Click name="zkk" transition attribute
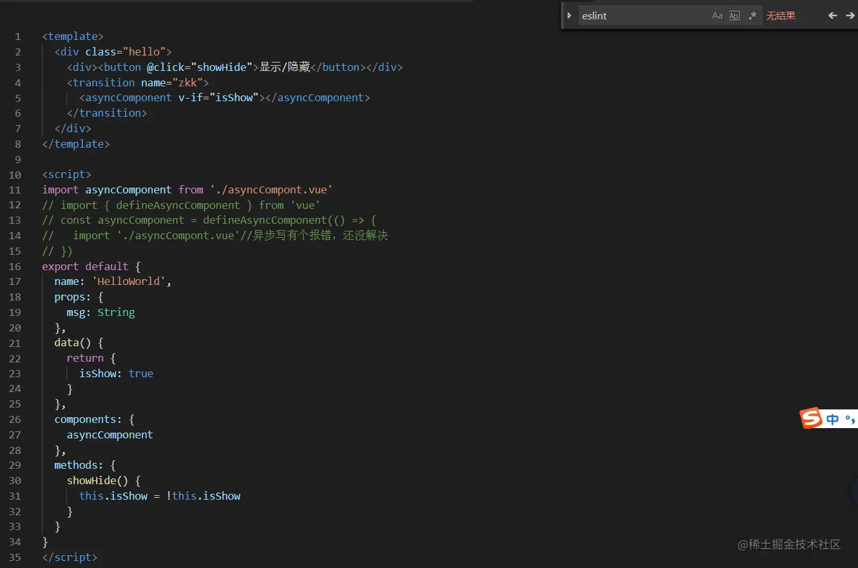The height and width of the screenshot is (568, 858). point(172,83)
